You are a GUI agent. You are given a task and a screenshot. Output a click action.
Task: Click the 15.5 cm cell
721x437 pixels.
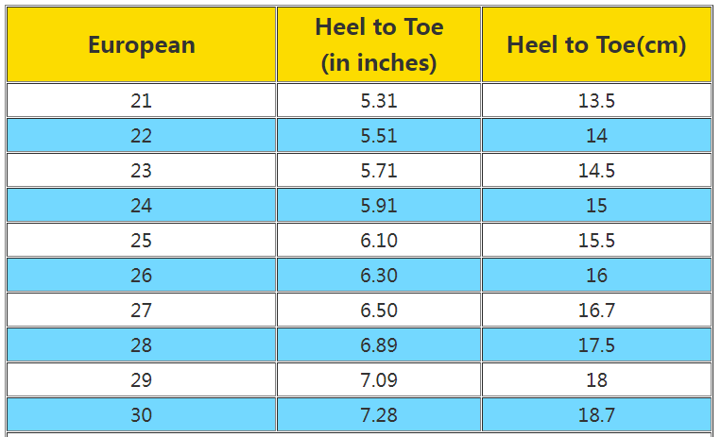click(596, 240)
